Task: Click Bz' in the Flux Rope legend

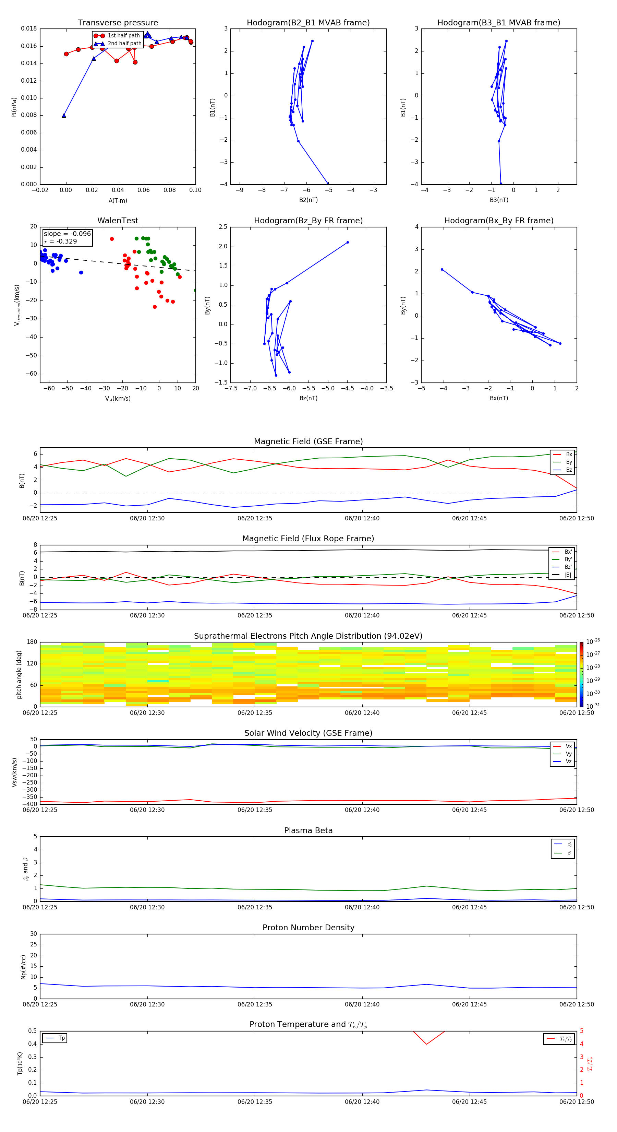Action: pos(562,567)
